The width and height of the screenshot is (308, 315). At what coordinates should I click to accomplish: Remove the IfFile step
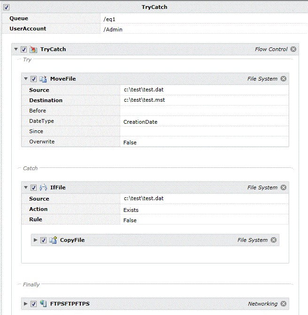point(284,187)
